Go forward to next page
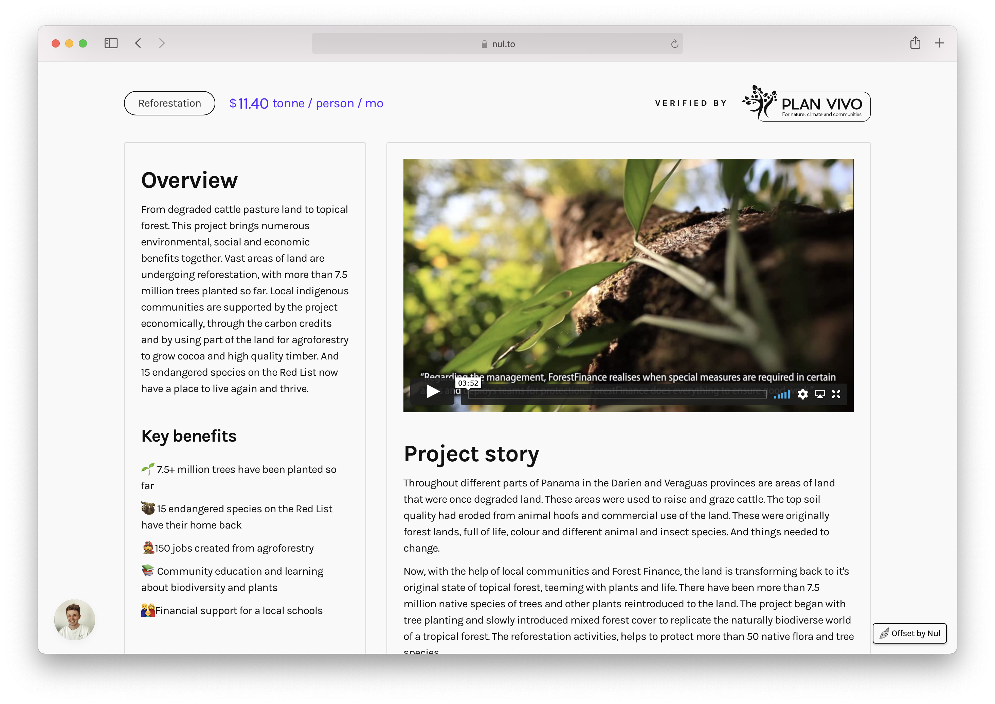 (162, 43)
